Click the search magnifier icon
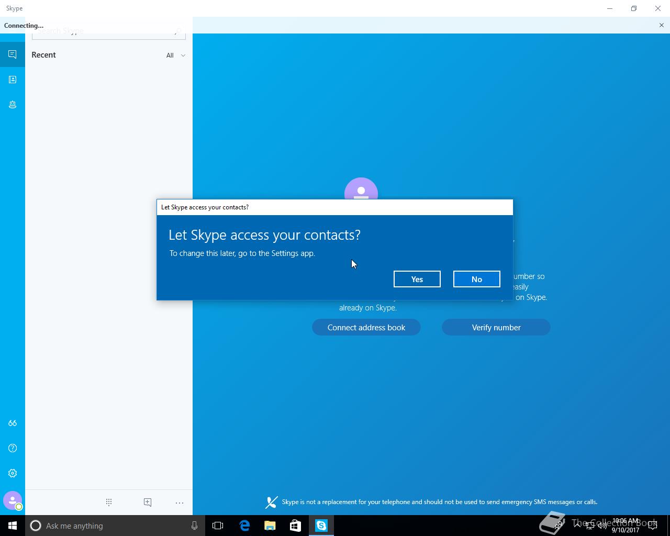670x536 pixels. point(178,32)
